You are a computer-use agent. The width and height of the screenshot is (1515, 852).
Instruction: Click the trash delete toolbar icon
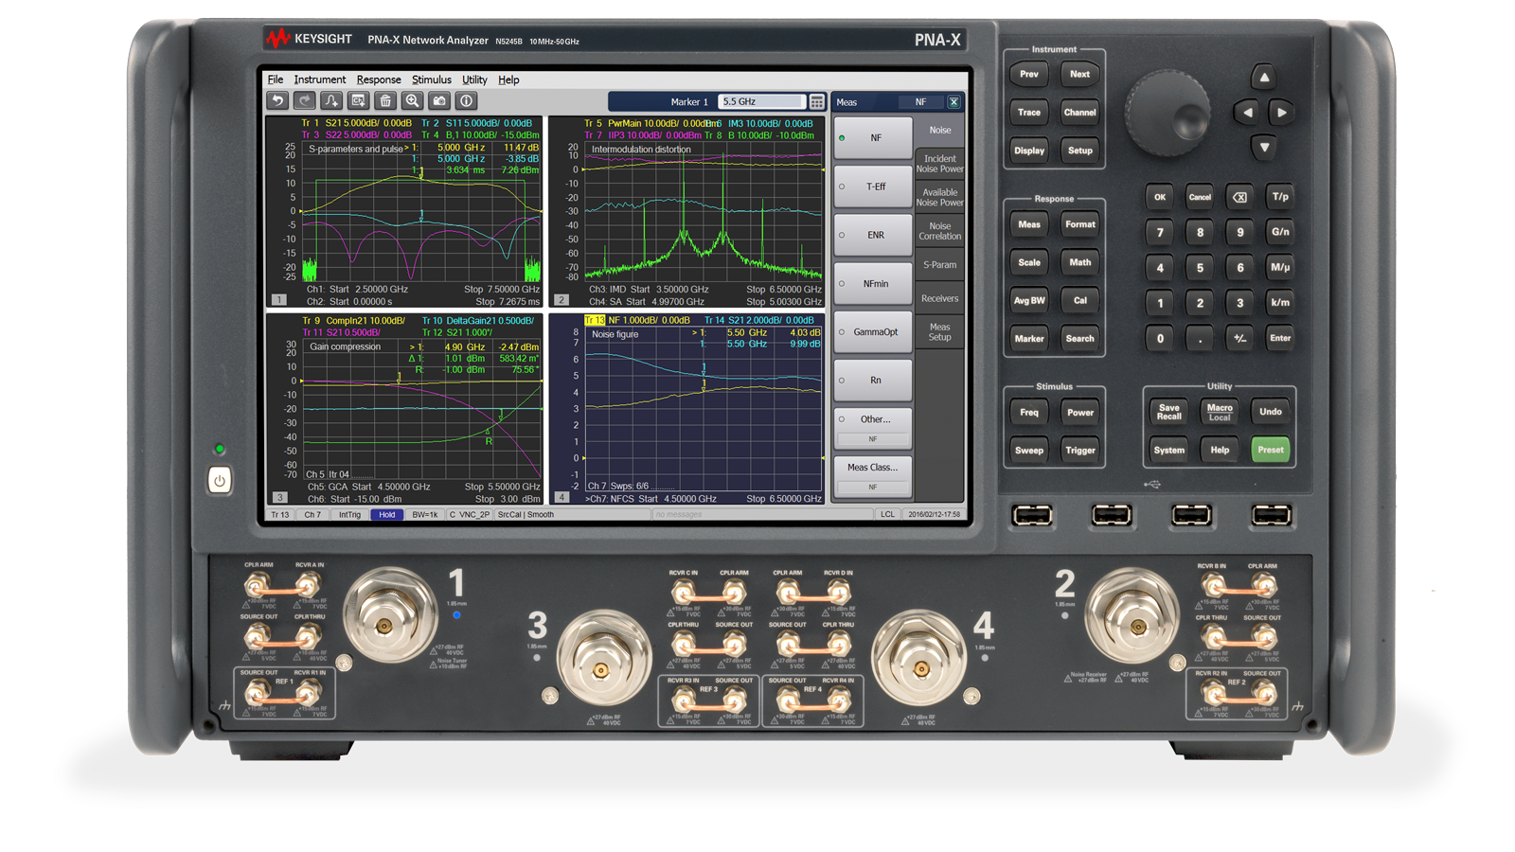[x=385, y=100]
